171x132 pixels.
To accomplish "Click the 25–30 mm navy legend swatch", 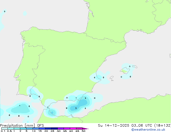I will click(x=54, y=128).
